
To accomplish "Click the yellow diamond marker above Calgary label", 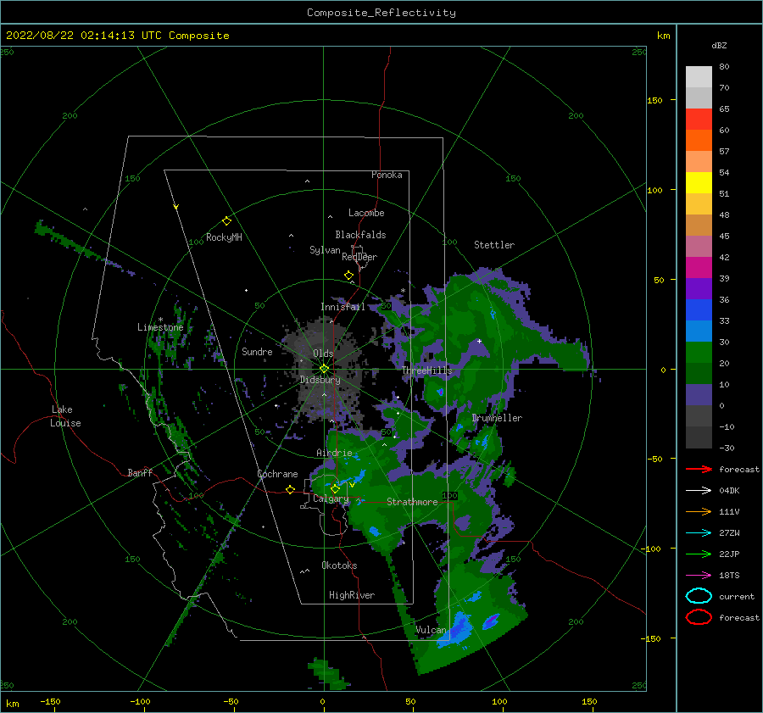I will [x=335, y=488].
